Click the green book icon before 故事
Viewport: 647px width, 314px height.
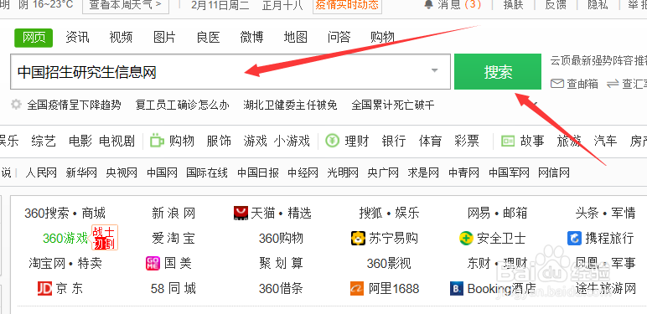(508, 141)
